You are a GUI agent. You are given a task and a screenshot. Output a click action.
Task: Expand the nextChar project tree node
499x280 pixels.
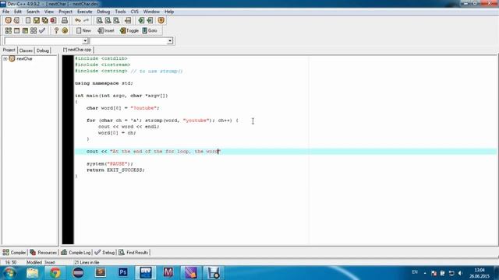pos(5,59)
